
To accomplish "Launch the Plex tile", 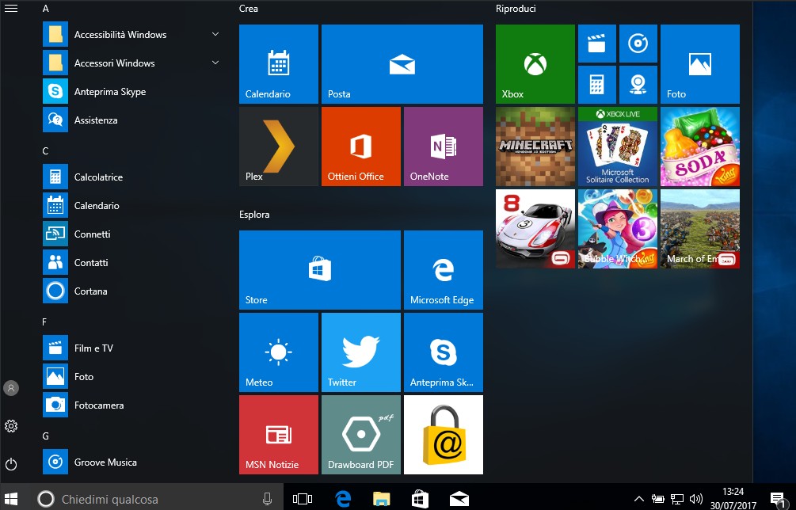I will [279, 147].
